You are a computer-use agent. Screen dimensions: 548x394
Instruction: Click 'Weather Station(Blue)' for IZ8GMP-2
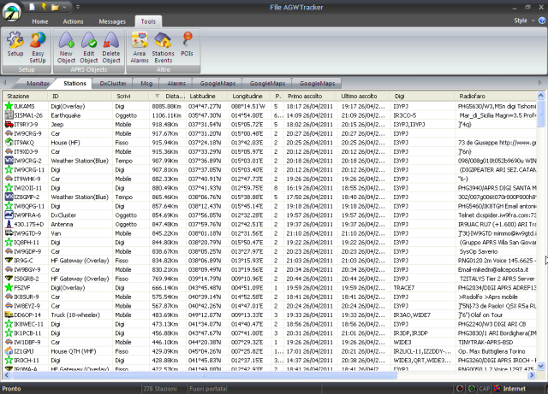80,197
